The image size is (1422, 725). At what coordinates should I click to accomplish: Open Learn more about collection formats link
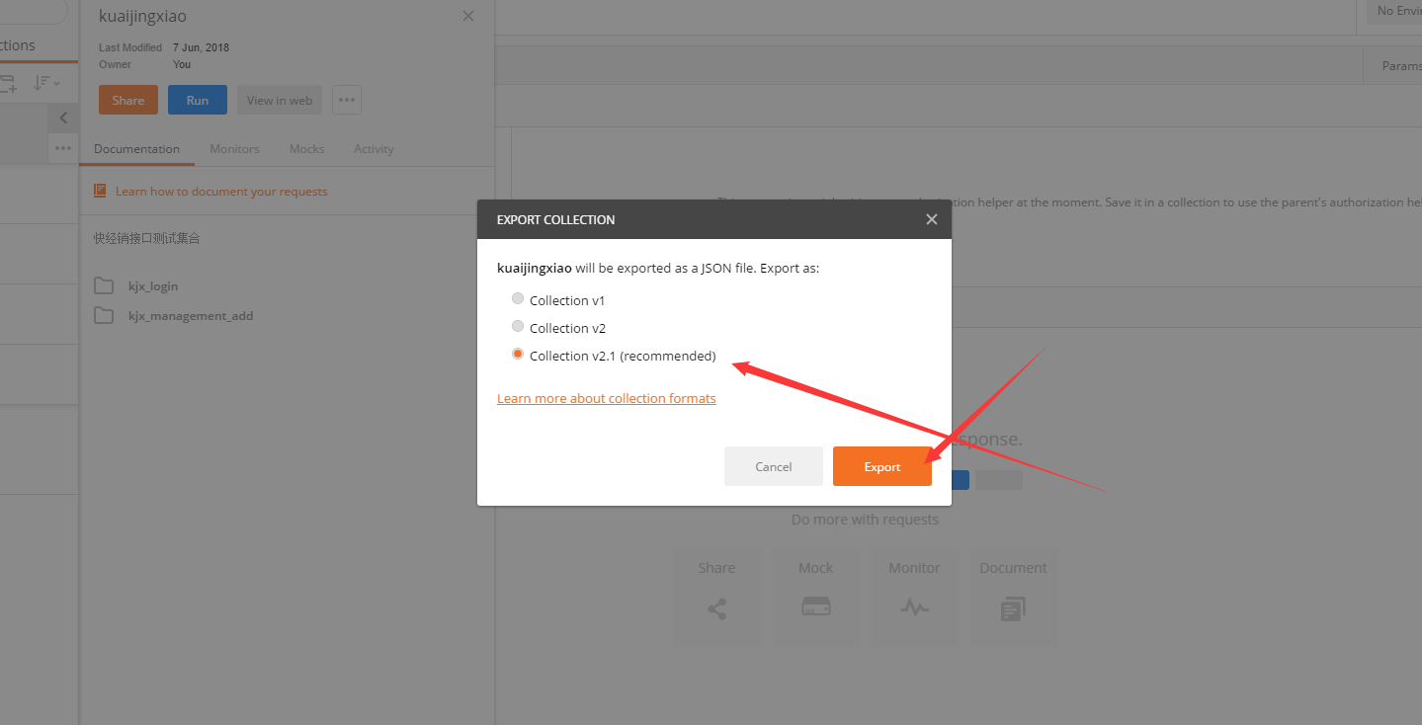tap(607, 398)
